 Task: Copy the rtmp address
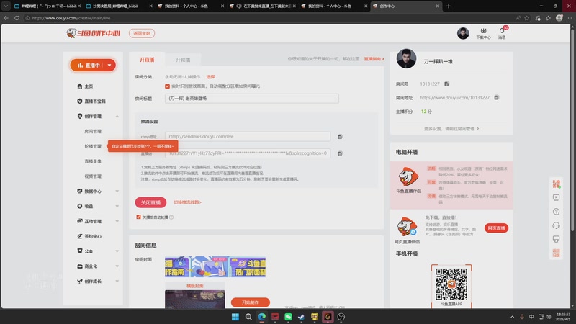click(340, 137)
